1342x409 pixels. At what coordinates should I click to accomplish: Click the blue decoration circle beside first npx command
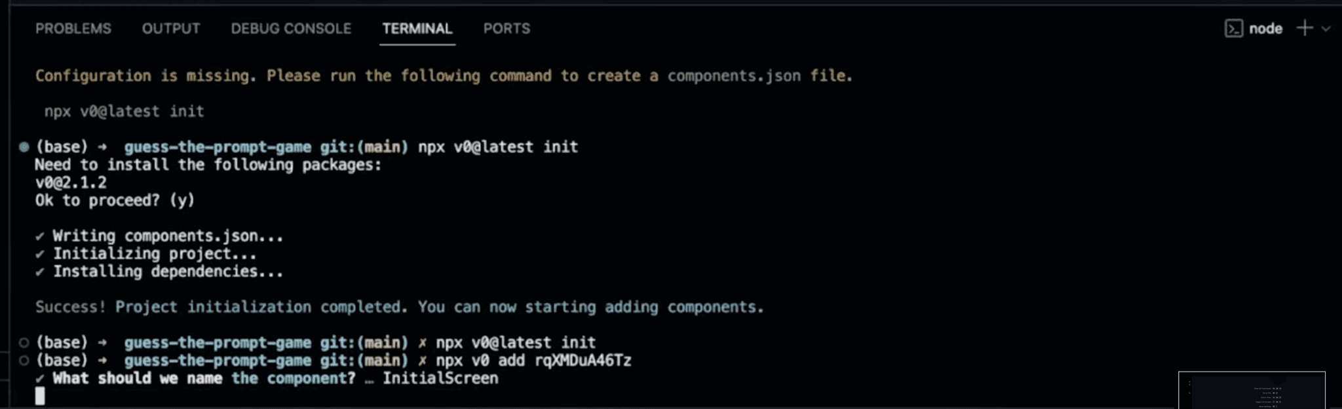pos(24,147)
